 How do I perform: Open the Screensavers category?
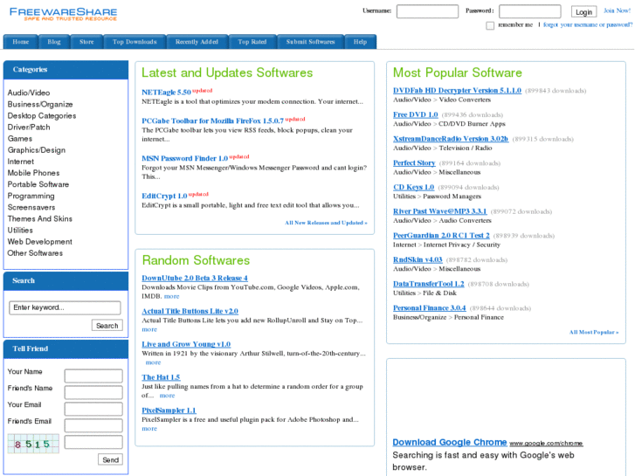(31, 207)
